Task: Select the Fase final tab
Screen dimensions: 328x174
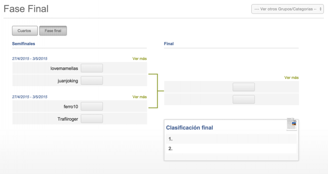Action: (x=53, y=31)
